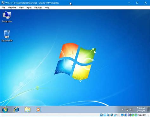Viewport: 150px width, 117px height.
Task: Click the keyboard capture green arrow icon
Action: pyautogui.click(x=136, y=115)
